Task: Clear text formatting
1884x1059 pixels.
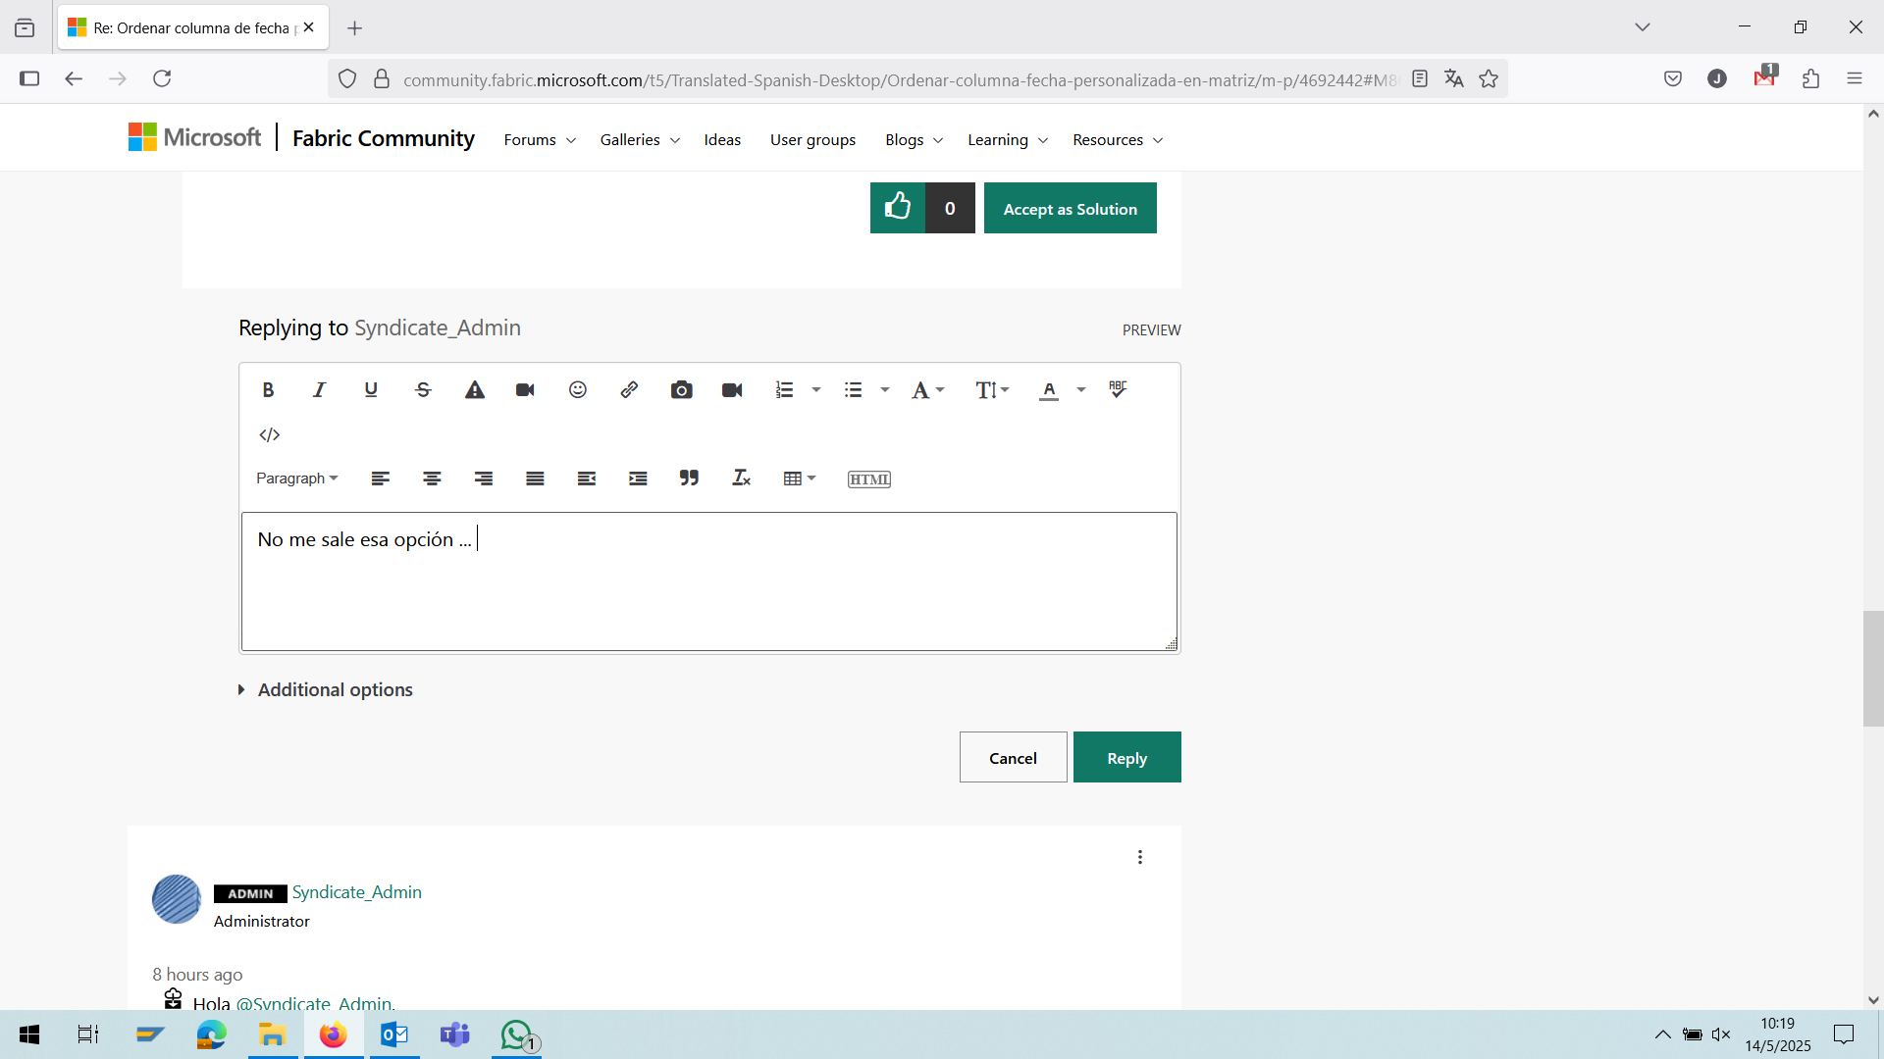Action: [x=741, y=479]
